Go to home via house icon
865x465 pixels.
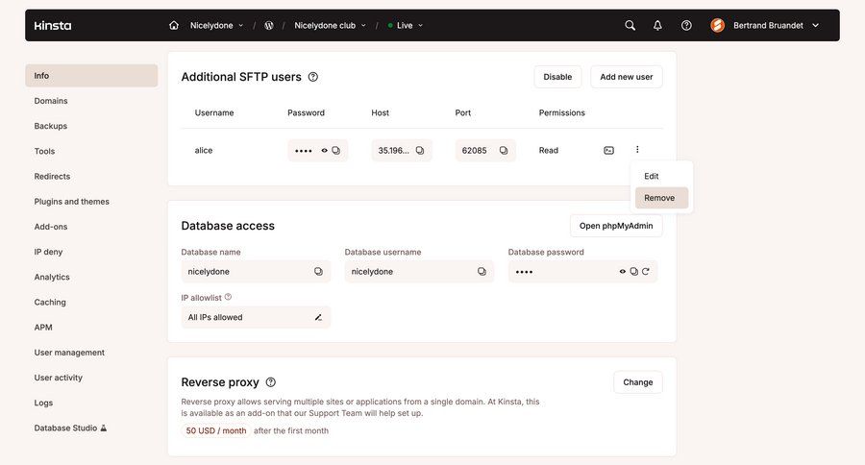pyautogui.click(x=174, y=25)
